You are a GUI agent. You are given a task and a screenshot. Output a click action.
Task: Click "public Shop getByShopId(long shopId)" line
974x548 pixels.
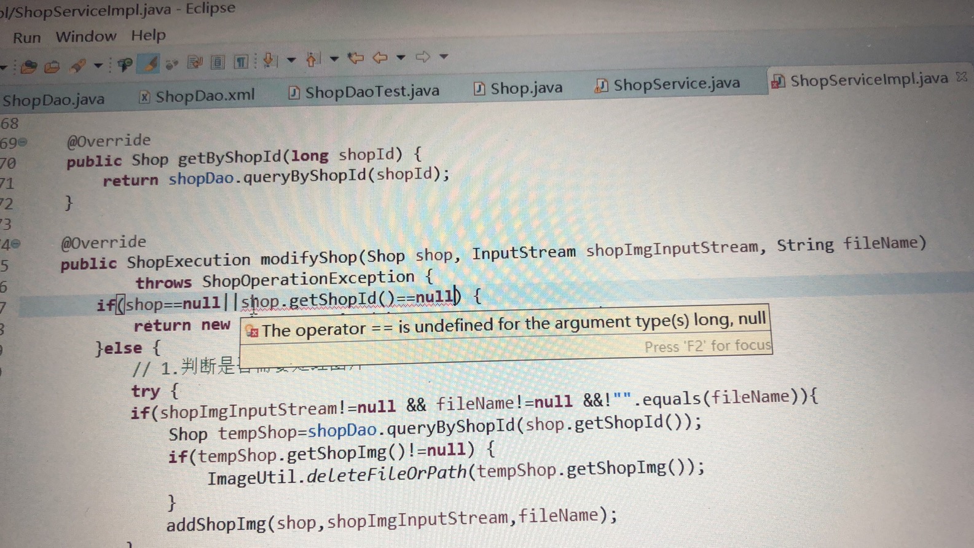(x=243, y=158)
